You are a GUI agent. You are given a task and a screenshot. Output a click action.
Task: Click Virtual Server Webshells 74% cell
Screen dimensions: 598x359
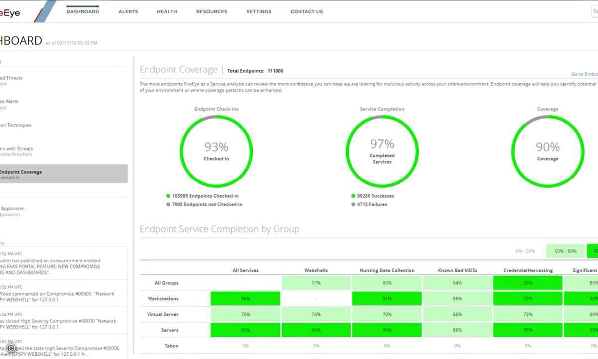click(x=316, y=314)
